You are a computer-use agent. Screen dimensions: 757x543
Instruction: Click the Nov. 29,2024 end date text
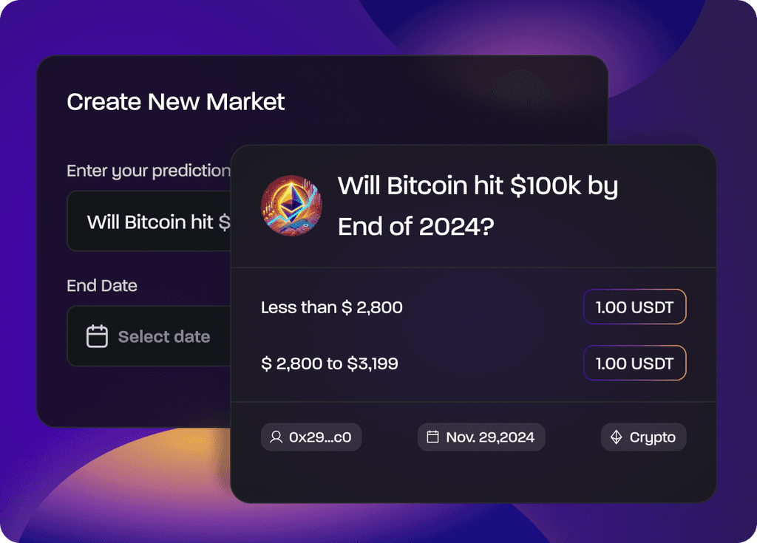(490, 437)
